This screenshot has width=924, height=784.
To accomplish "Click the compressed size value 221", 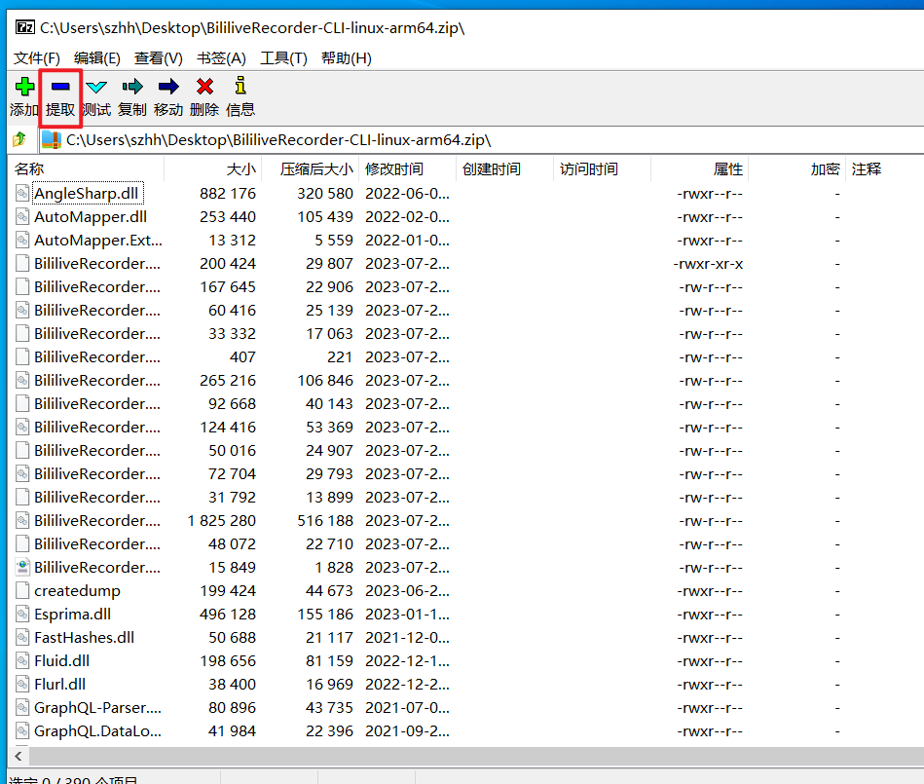I will (x=340, y=357).
